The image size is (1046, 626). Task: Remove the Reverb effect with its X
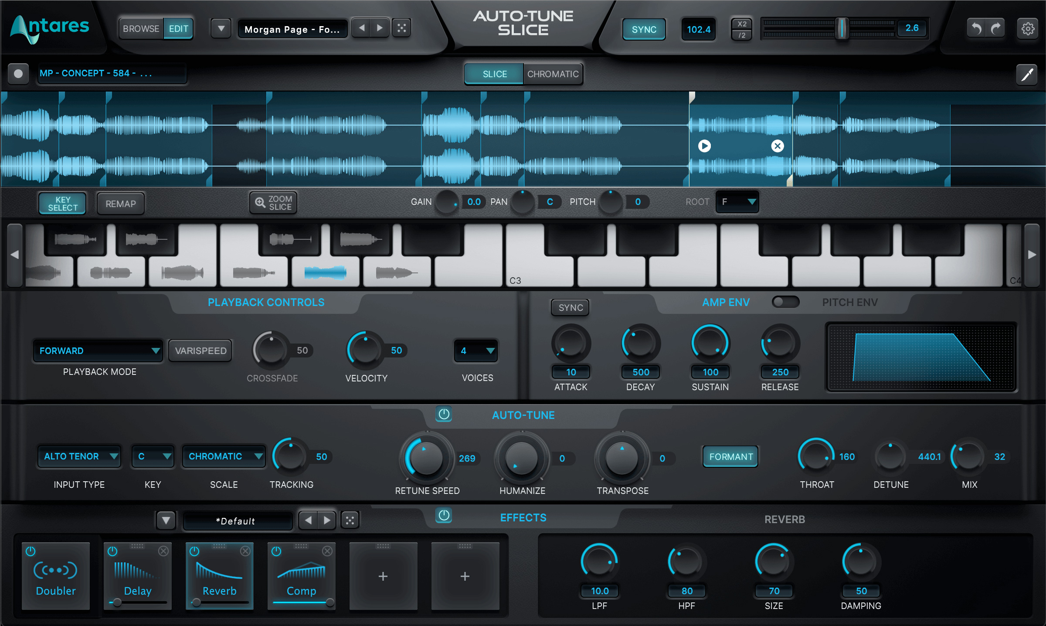[x=245, y=551]
